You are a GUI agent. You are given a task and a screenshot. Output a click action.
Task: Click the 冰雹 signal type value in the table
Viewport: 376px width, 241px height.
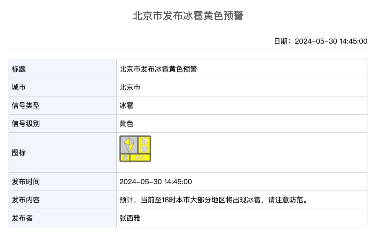point(126,105)
